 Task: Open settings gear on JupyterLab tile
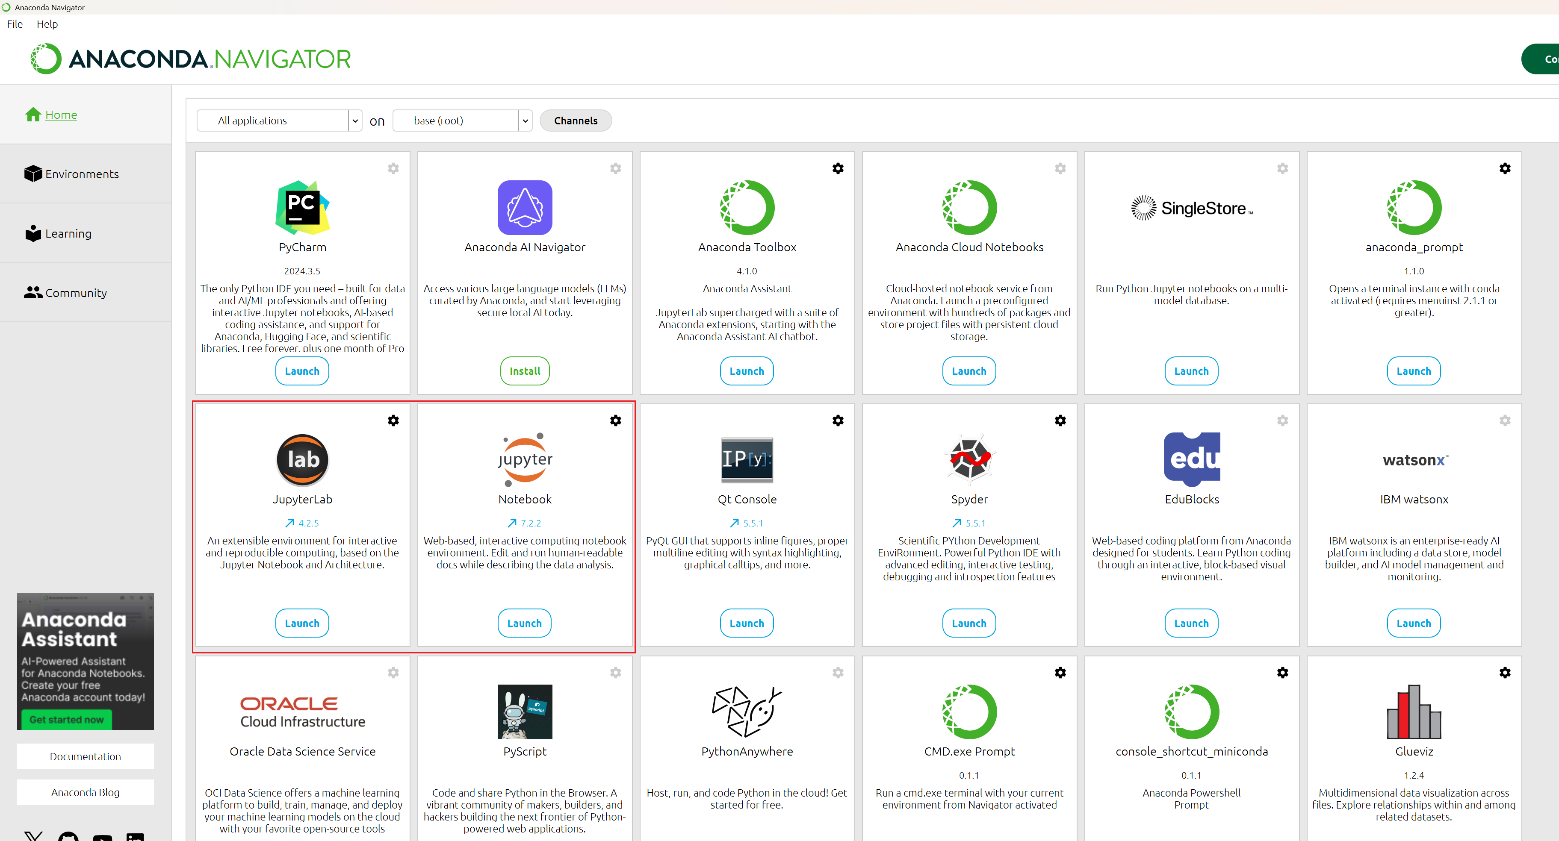[x=393, y=420]
